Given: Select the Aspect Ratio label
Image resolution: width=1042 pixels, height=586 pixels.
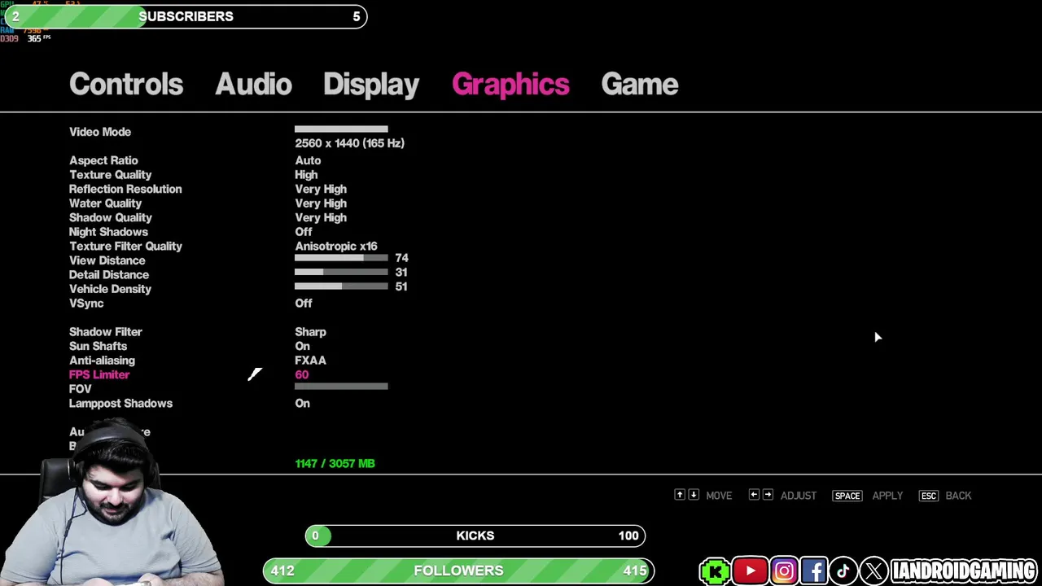Looking at the screenshot, I should click(x=103, y=160).
